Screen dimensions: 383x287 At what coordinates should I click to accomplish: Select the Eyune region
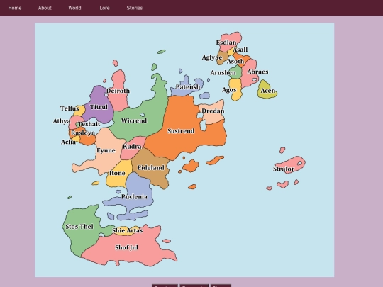106,150
